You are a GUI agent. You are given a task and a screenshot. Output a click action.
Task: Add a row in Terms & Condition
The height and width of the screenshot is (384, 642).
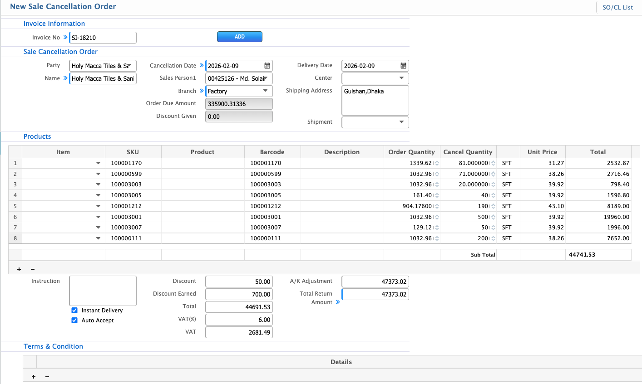34,377
